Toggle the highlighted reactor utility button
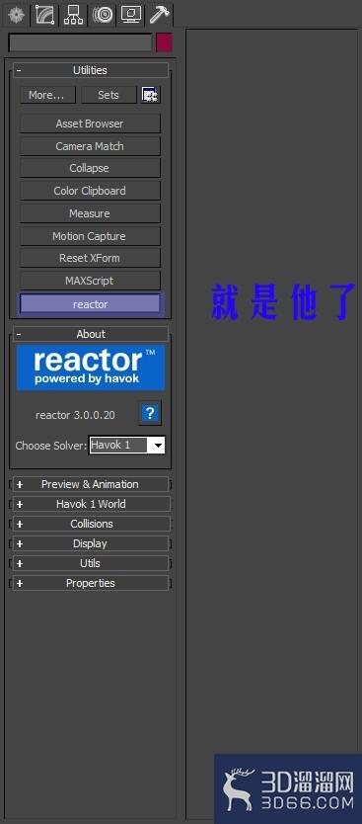This screenshot has height=824, width=362. tap(90, 304)
